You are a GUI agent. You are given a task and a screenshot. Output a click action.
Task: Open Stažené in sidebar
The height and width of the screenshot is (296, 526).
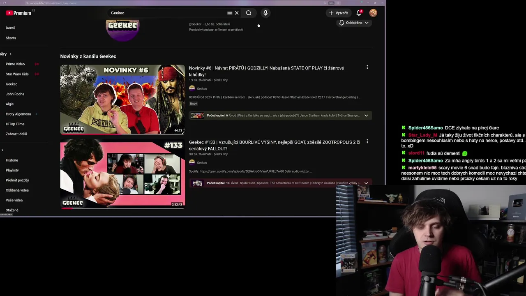pos(12,210)
